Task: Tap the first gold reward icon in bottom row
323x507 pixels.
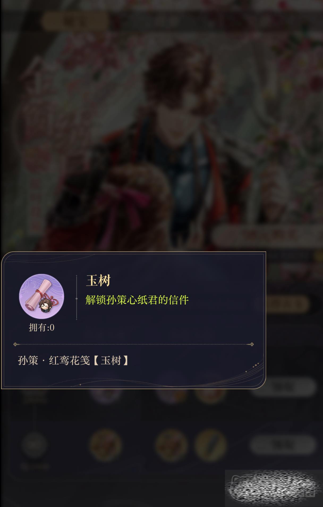Action: [105, 445]
